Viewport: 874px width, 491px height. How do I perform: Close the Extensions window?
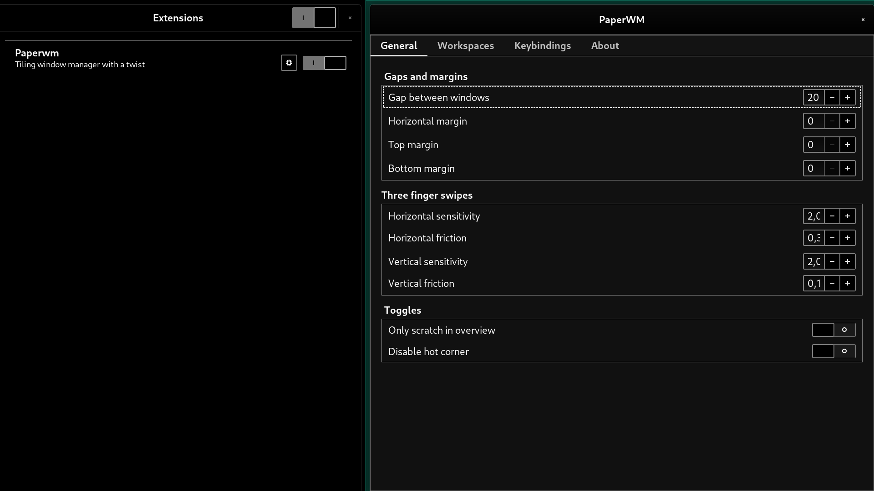[x=350, y=18]
